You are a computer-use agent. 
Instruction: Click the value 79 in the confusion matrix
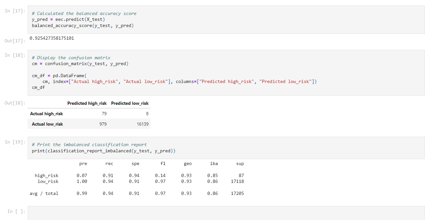tap(104, 114)
